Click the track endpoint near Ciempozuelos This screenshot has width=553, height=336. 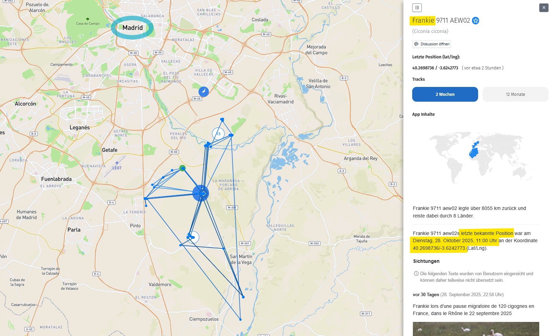tap(240, 320)
